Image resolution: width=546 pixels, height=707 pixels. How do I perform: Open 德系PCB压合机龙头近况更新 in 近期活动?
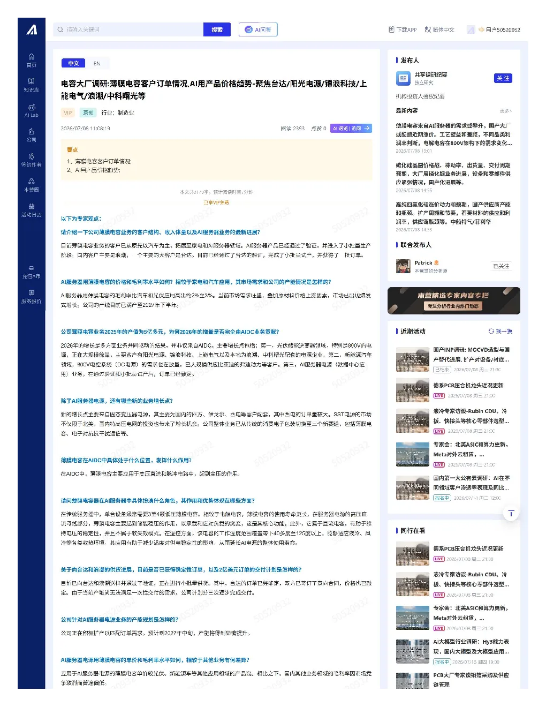coord(468,385)
